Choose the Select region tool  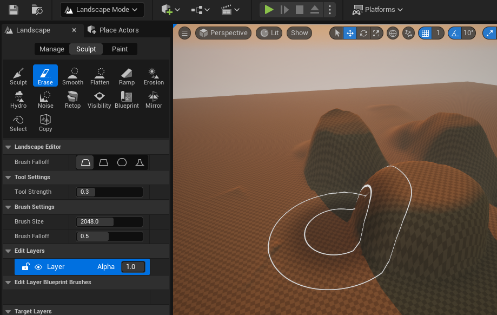click(x=18, y=123)
